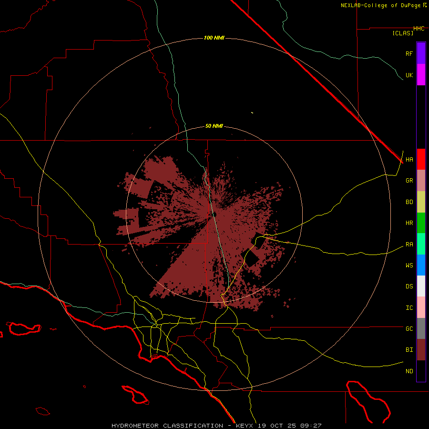The width and height of the screenshot is (429, 429).
Task: Click the BI legend label
Action: (409, 350)
